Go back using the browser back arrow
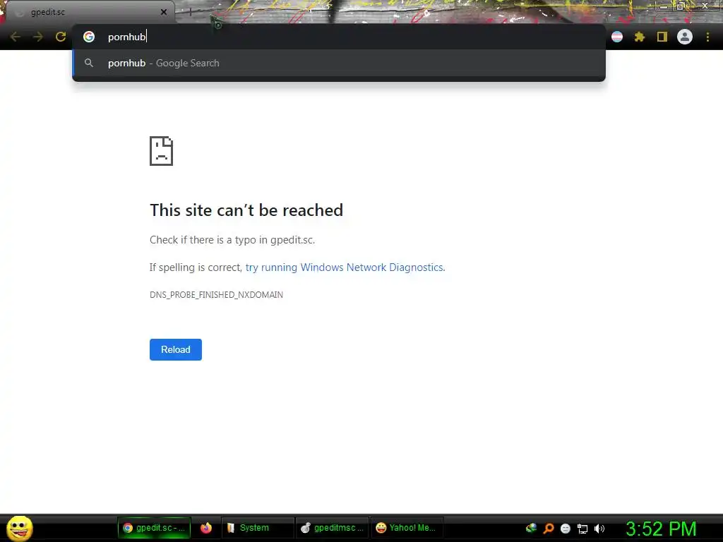This screenshot has width=723, height=542. pos(16,37)
